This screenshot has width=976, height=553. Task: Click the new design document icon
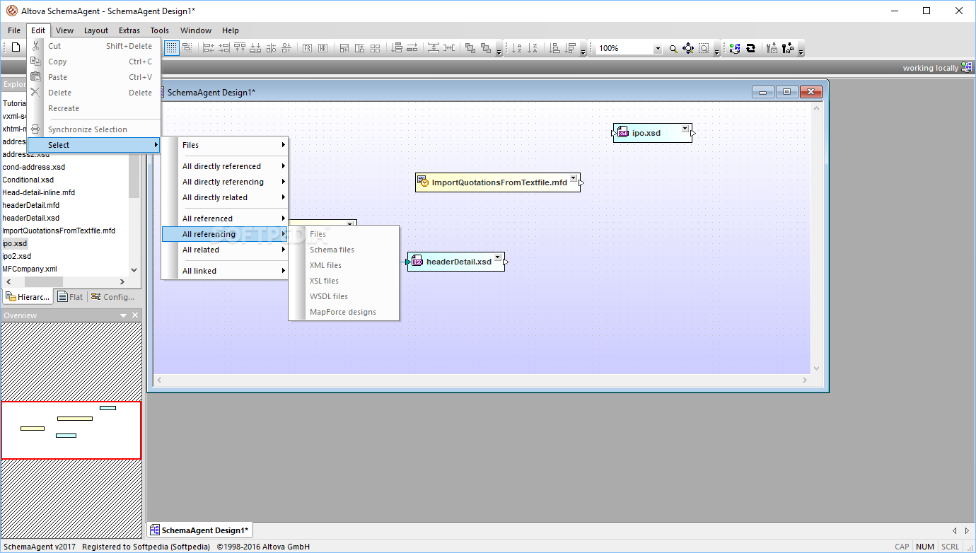click(16, 48)
